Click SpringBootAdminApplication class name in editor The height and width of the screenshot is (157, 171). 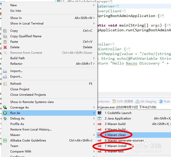click(x=126, y=16)
